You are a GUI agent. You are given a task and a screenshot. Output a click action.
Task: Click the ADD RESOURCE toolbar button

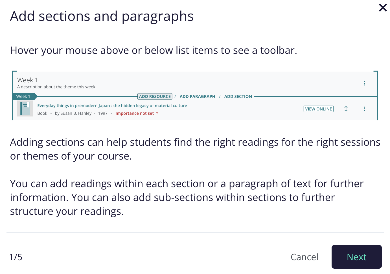155,96
